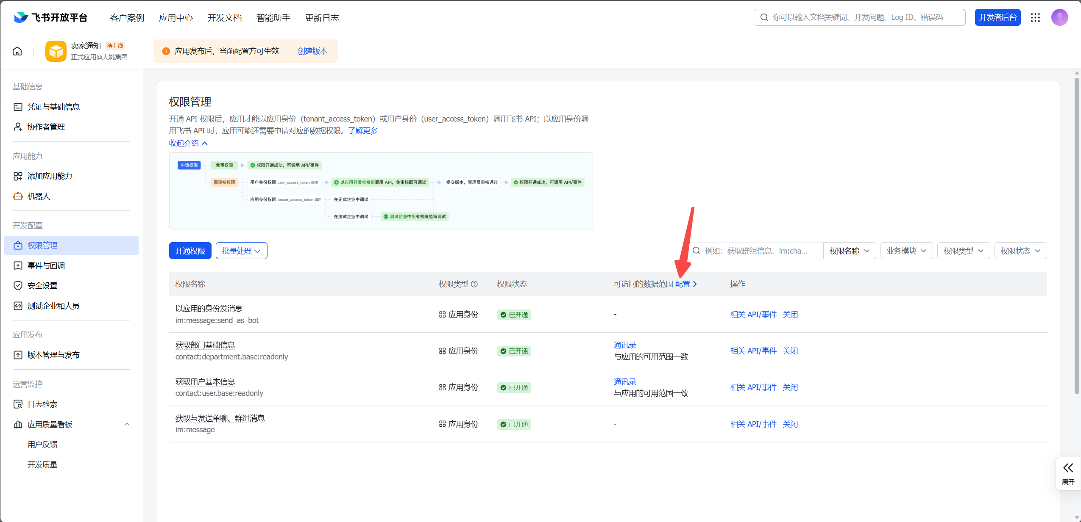Click the 版本管理与发布 upload icon
The width and height of the screenshot is (1081, 522).
tap(18, 355)
